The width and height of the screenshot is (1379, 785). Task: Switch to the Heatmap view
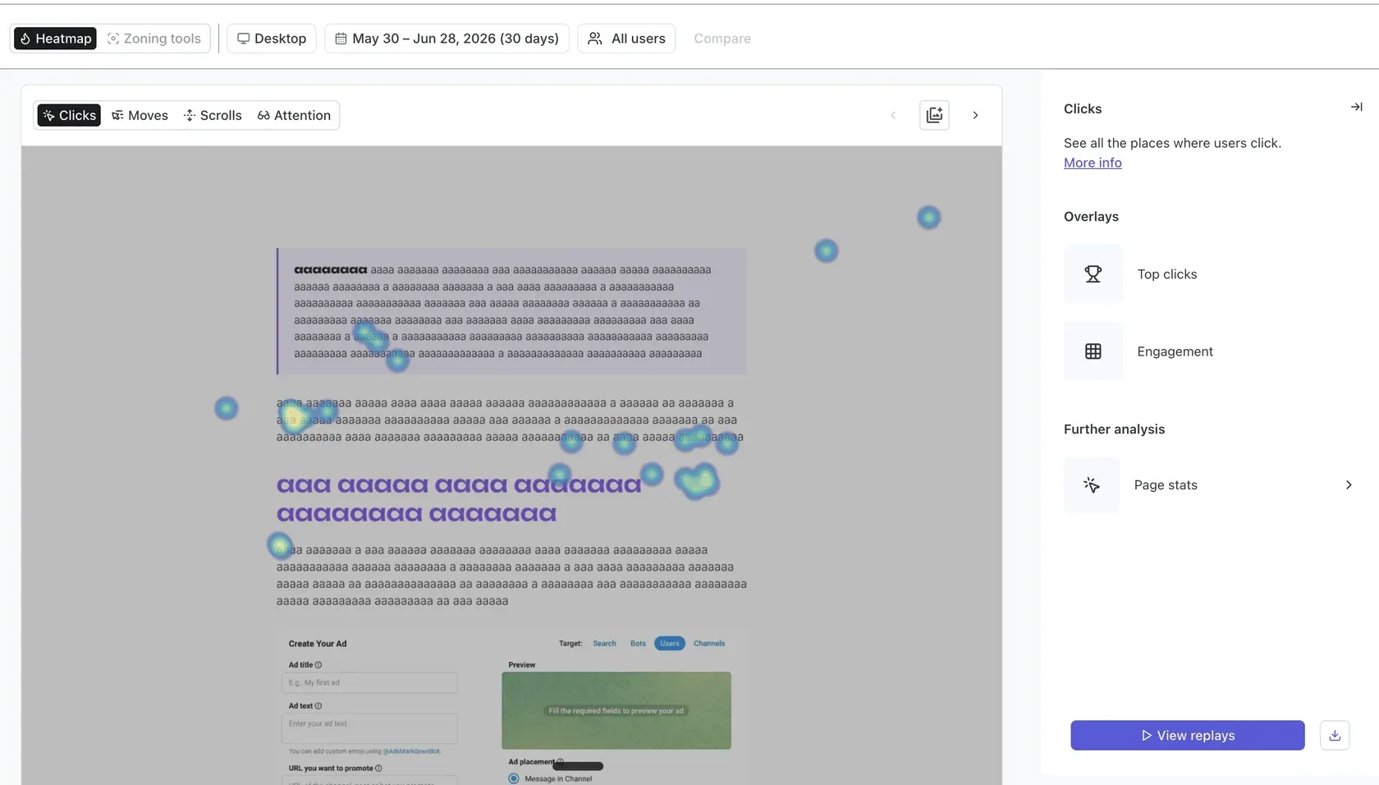tap(55, 39)
